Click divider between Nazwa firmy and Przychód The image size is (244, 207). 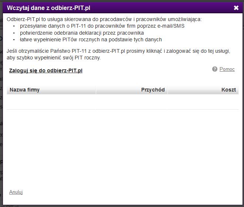coord(96,90)
